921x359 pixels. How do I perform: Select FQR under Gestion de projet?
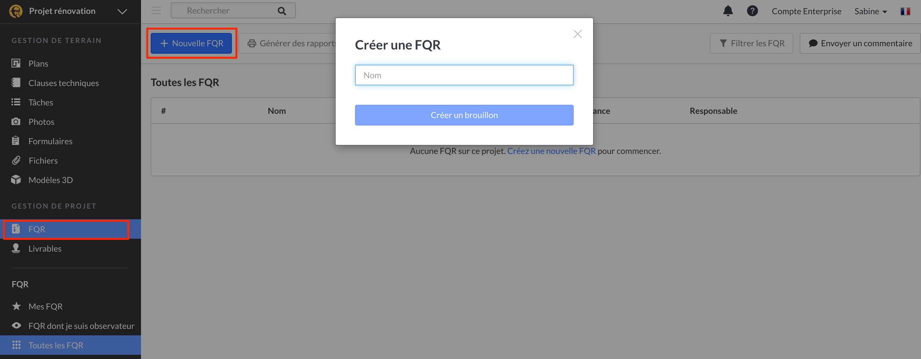pyautogui.click(x=70, y=229)
